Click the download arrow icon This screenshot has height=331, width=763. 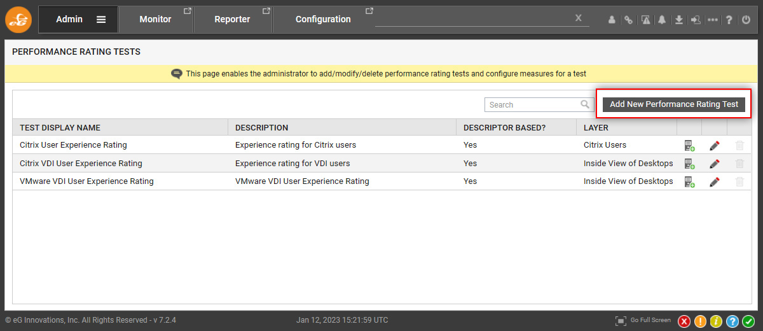pos(679,20)
